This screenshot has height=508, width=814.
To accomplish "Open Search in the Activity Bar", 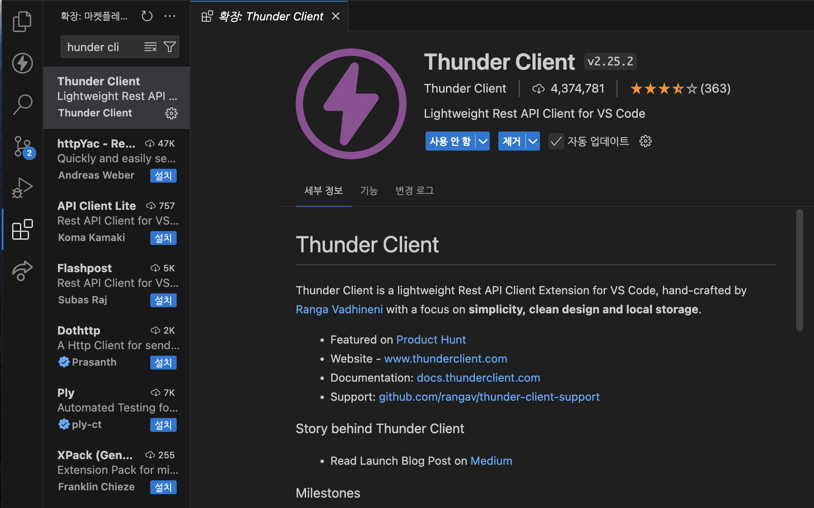I will pos(22,104).
